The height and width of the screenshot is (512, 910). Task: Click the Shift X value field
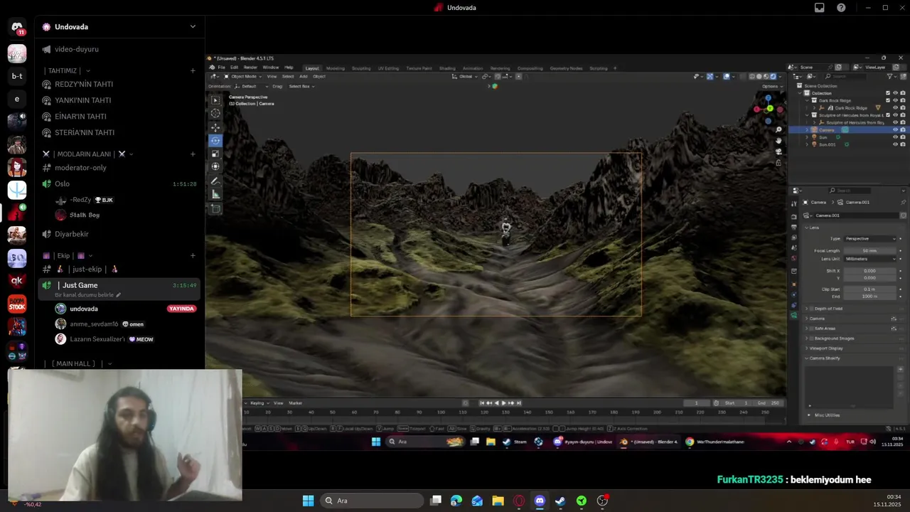click(x=871, y=271)
